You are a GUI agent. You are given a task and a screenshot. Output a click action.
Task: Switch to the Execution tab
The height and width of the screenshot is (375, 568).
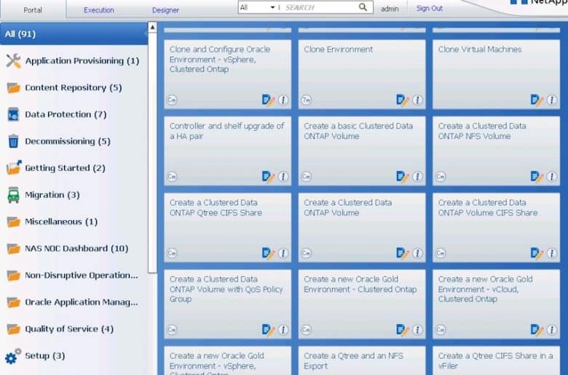tap(99, 10)
